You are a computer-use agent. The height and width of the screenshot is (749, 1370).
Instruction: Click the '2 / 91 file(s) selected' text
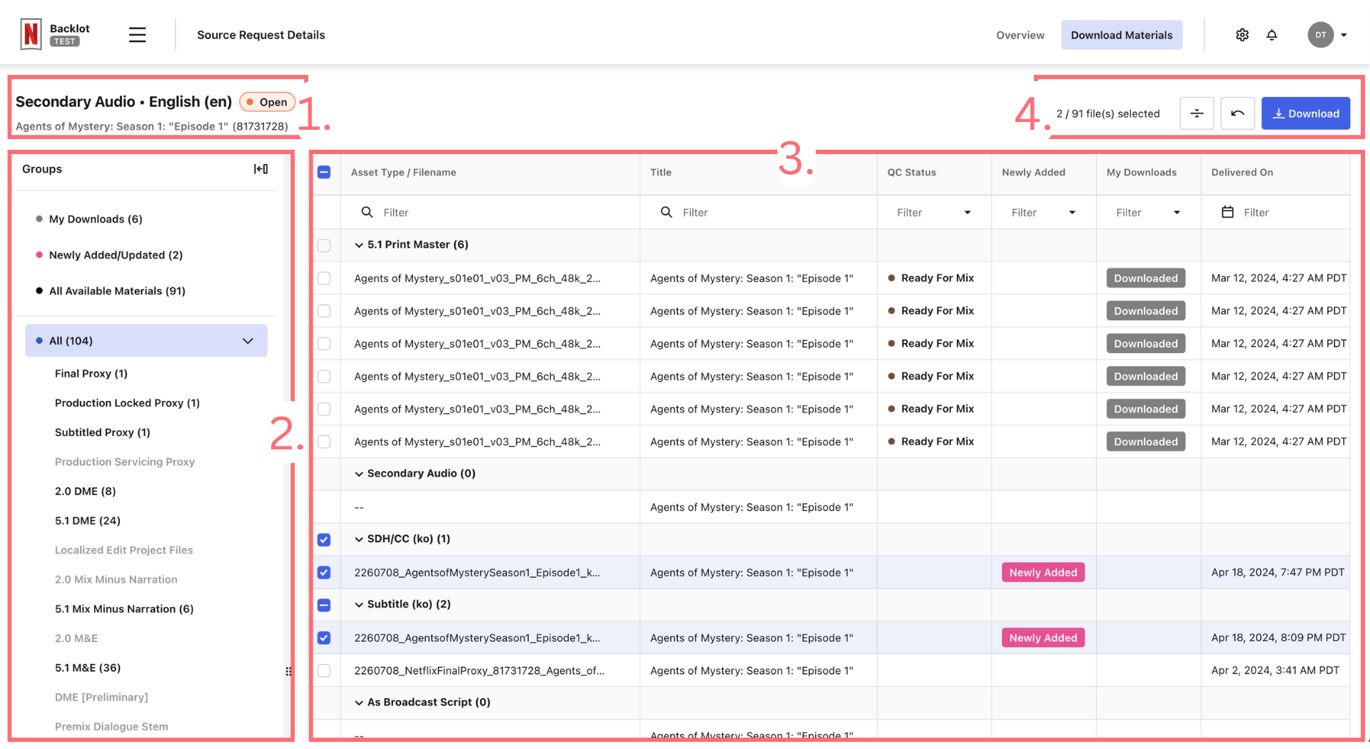tap(1108, 114)
